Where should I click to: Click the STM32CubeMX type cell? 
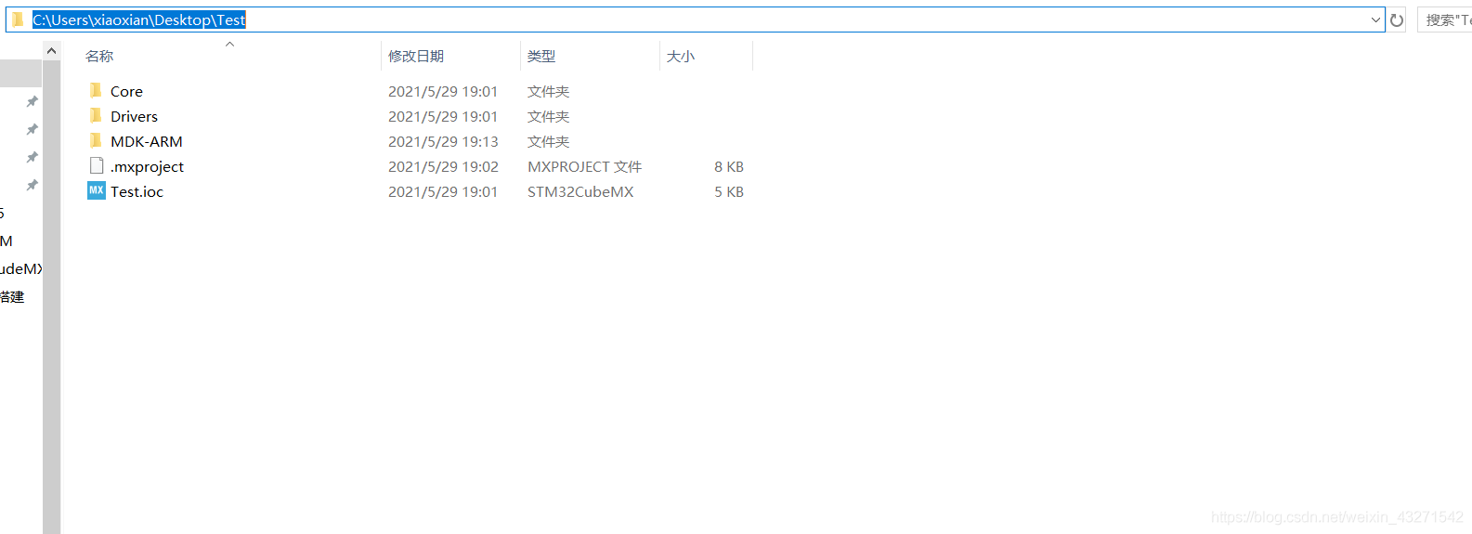(580, 191)
